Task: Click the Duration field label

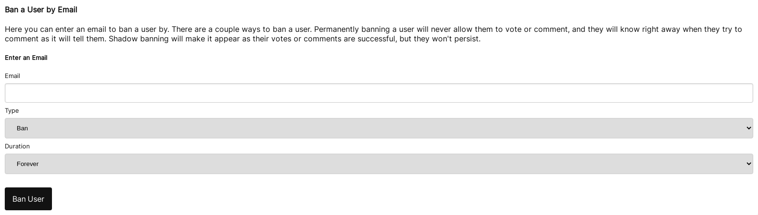Action: tap(17, 146)
